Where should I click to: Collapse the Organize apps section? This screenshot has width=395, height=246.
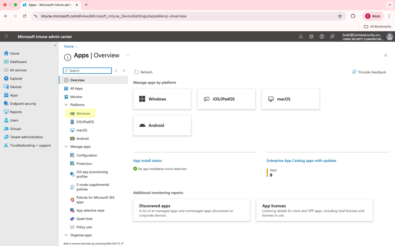tap(66, 235)
